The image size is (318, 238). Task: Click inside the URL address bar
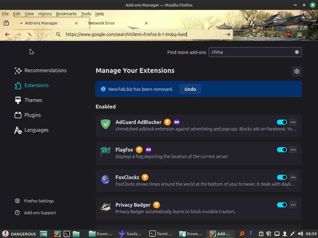tap(142, 34)
